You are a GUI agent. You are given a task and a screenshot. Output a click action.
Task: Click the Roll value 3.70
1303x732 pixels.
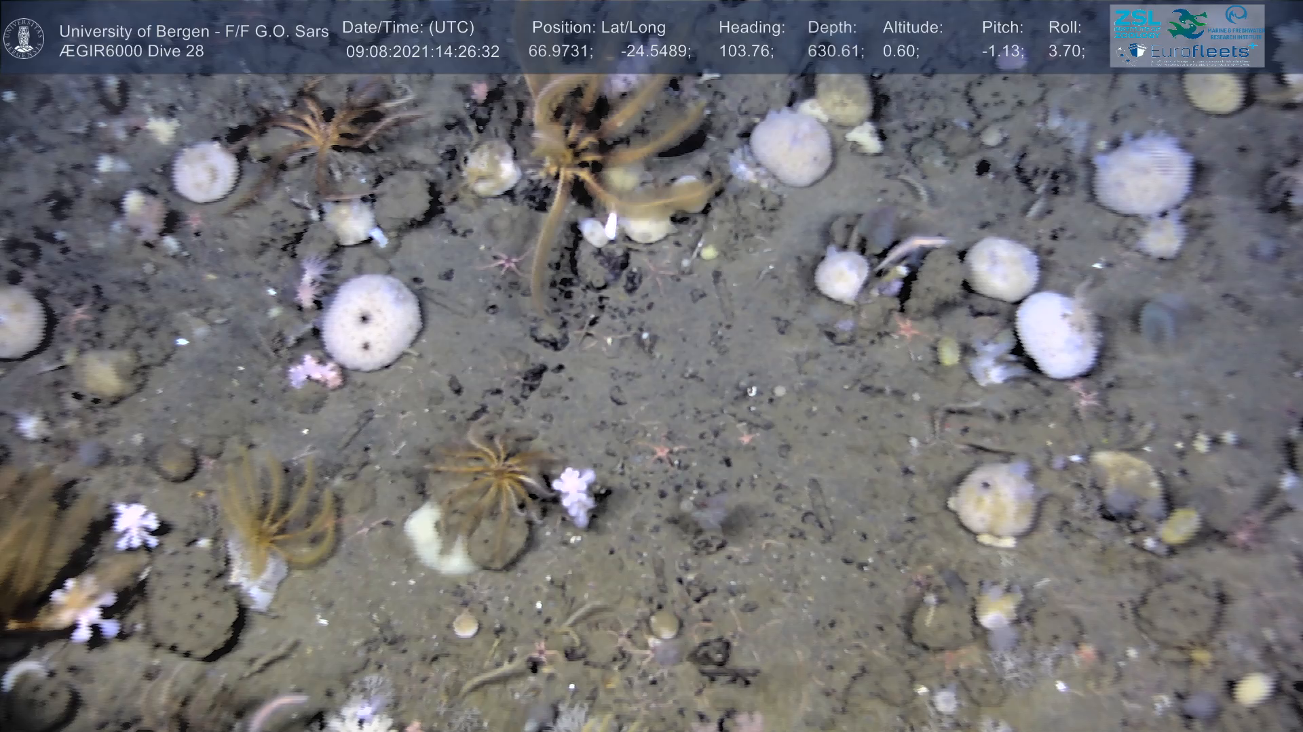point(1066,52)
